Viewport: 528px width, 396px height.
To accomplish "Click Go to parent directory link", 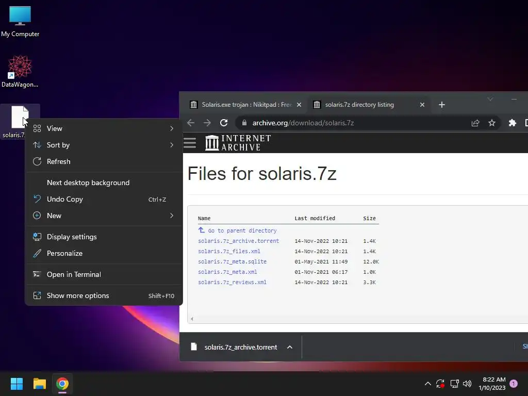I will [238, 230].
